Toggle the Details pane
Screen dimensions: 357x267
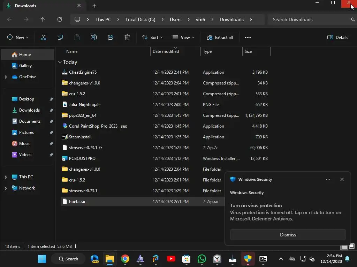(337, 38)
